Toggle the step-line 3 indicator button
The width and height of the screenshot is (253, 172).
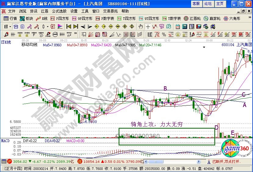[30, 27]
